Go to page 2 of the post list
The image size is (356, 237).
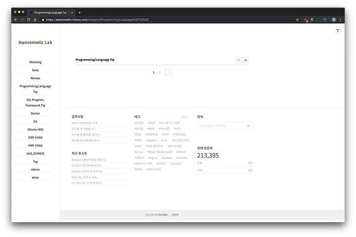pos(160,72)
